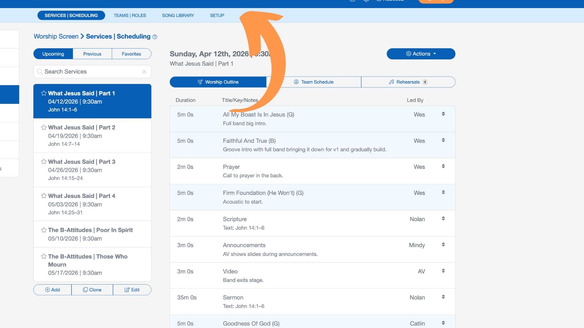The height and width of the screenshot is (328, 584).
Task: Click the music note icon on Rehearsals
Action: pos(391,82)
